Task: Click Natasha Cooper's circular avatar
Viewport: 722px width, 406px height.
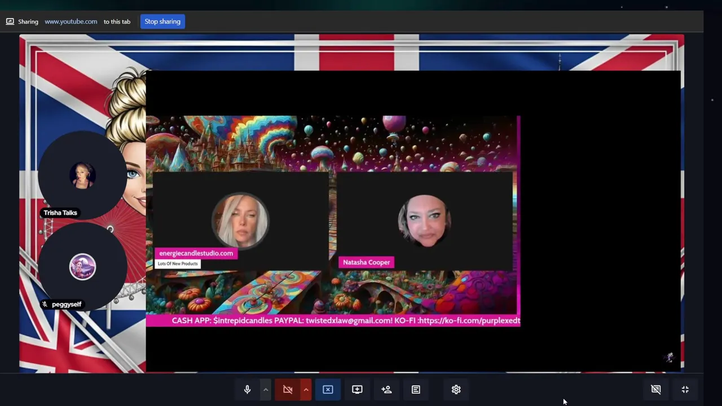Action: [x=424, y=221]
